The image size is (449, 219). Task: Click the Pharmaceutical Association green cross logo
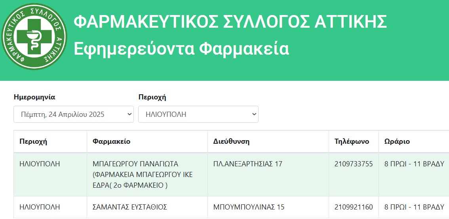coord(34,37)
